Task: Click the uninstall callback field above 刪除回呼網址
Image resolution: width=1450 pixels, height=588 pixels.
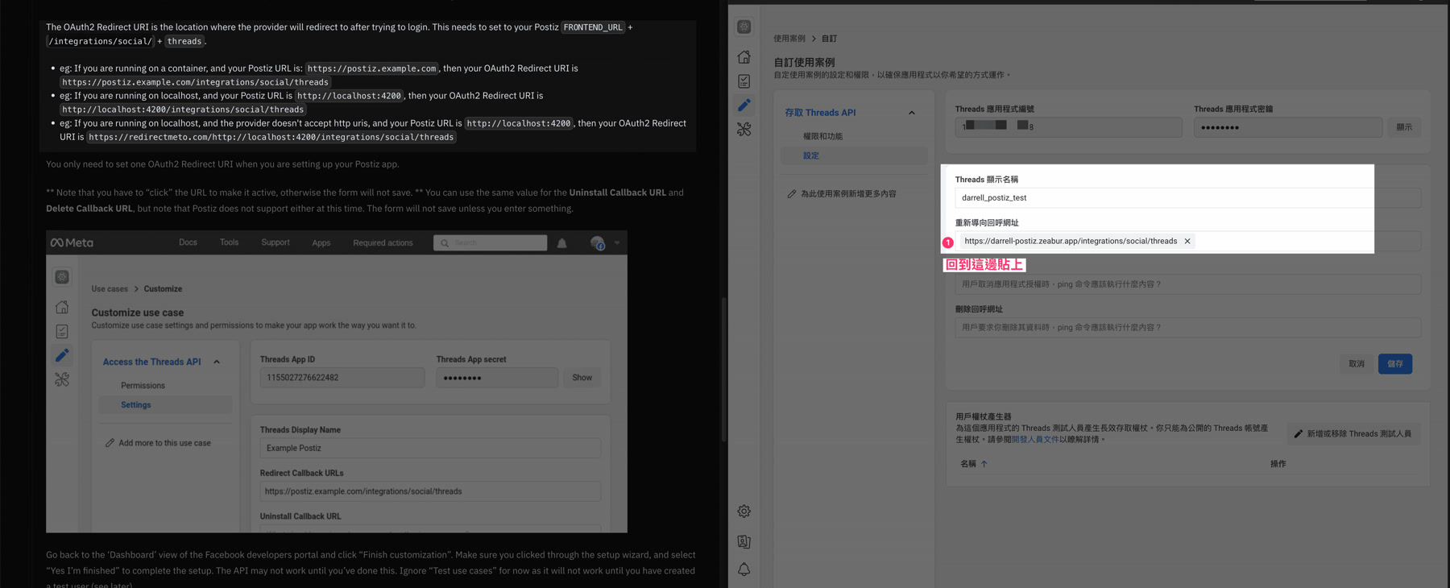Action: [x=1187, y=284]
